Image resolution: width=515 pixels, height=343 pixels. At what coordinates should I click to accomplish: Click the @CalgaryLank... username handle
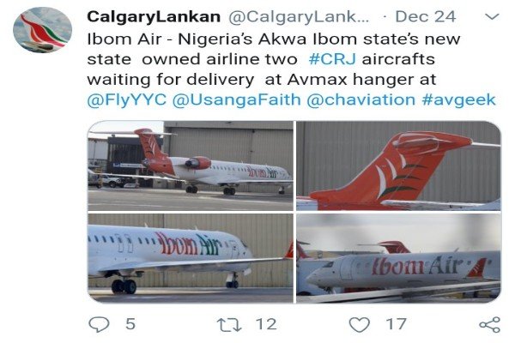tap(299, 17)
